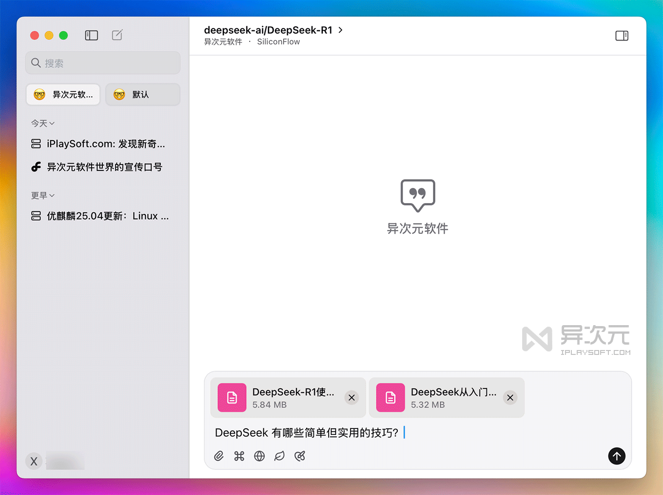
Task: Remove the DeepSeek从入门 attachment
Action: pos(510,397)
